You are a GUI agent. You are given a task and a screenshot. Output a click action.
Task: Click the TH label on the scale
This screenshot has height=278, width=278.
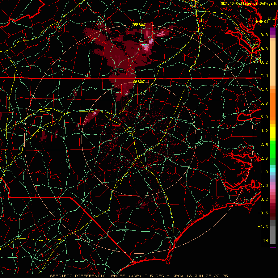click(x=265, y=241)
